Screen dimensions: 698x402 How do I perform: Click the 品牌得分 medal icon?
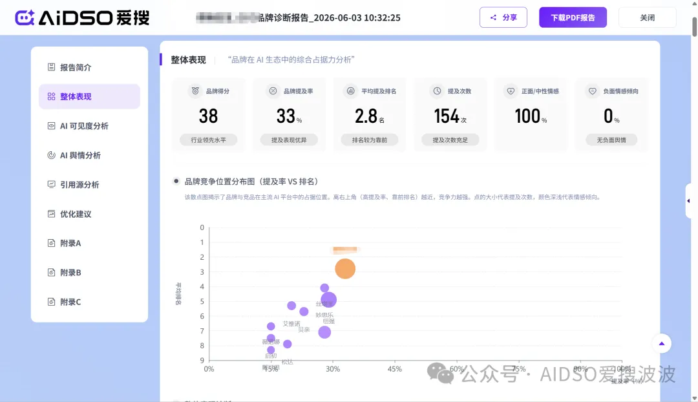tap(195, 91)
